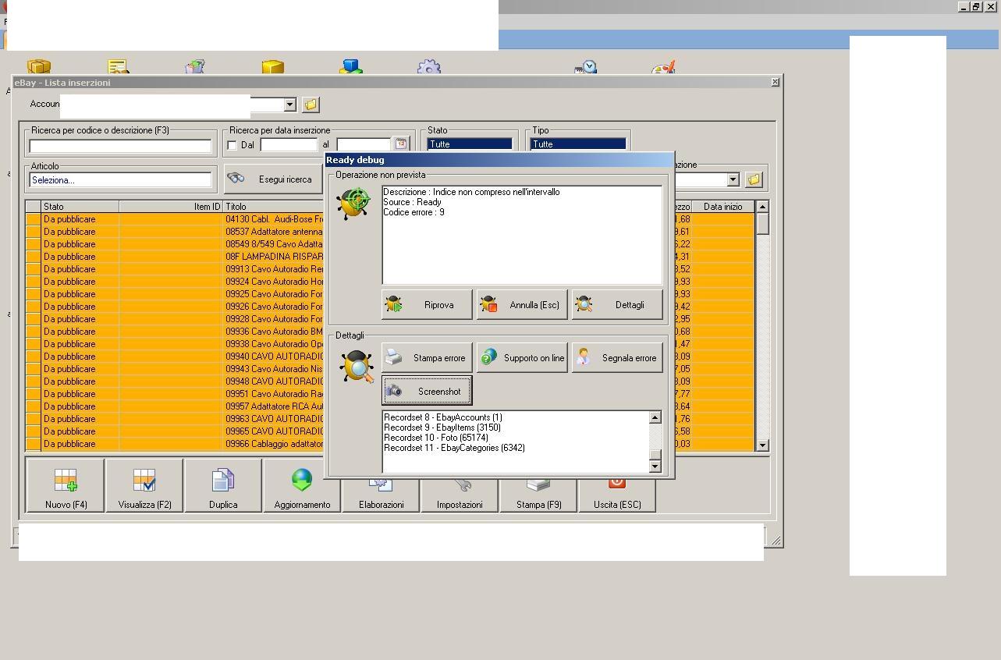The width and height of the screenshot is (1001, 660).
Task: Select 'Recordset 10 - Foto (65174)' line
Action: coord(436,438)
